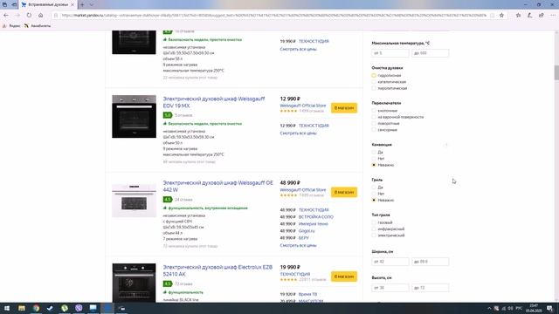This screenshot has width=559, height=314.
Task: Open 'Смотреть все цены' for Weissgauff OE 442 W
Action: click(298, 246)
